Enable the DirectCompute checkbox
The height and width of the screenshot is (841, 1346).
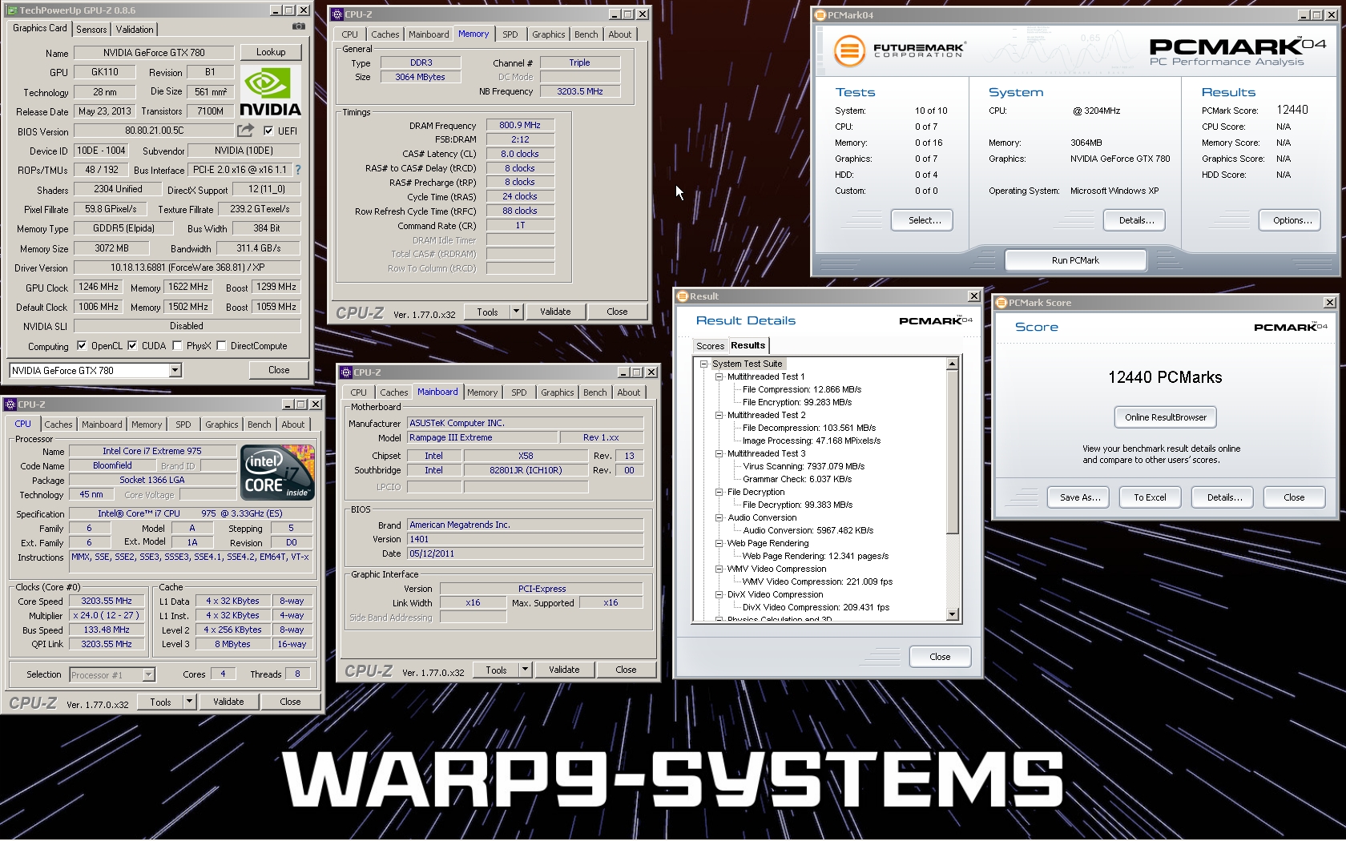(221, 346)
